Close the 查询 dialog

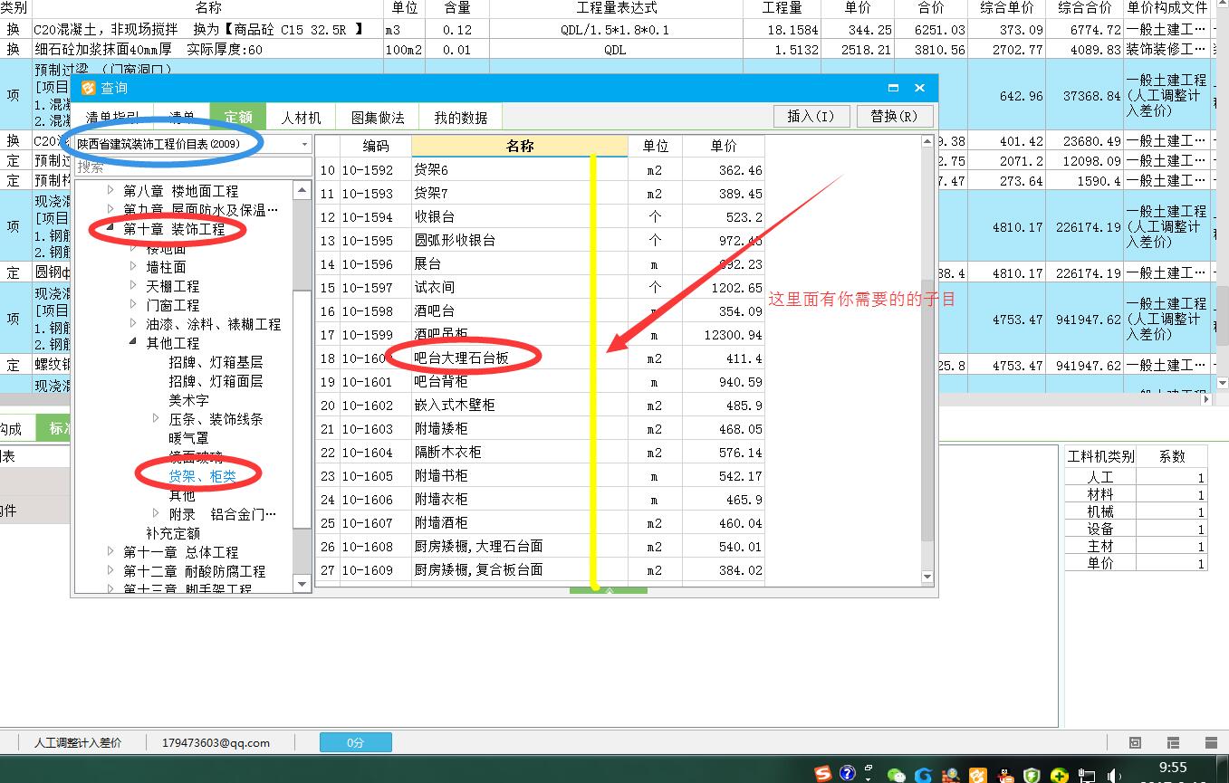point(919,88)
